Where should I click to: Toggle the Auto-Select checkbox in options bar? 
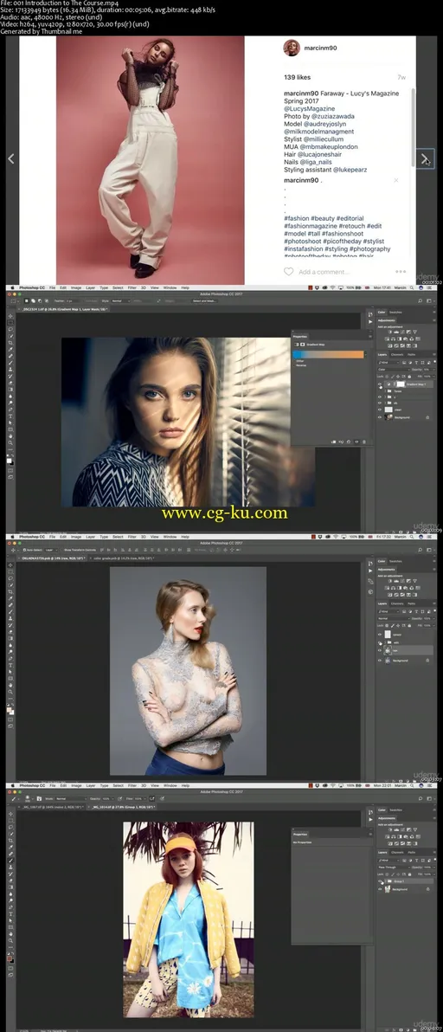24,550
